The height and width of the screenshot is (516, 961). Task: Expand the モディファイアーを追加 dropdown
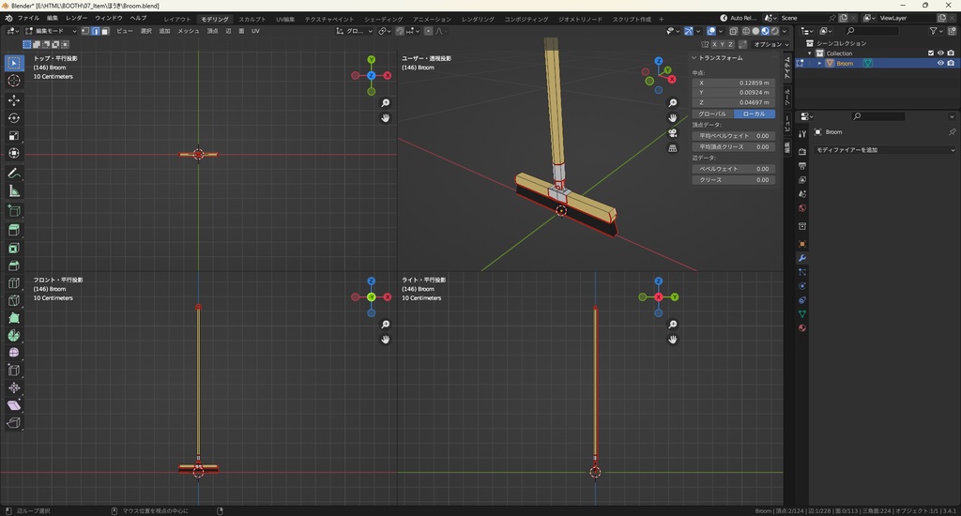[x=884, y=150]
